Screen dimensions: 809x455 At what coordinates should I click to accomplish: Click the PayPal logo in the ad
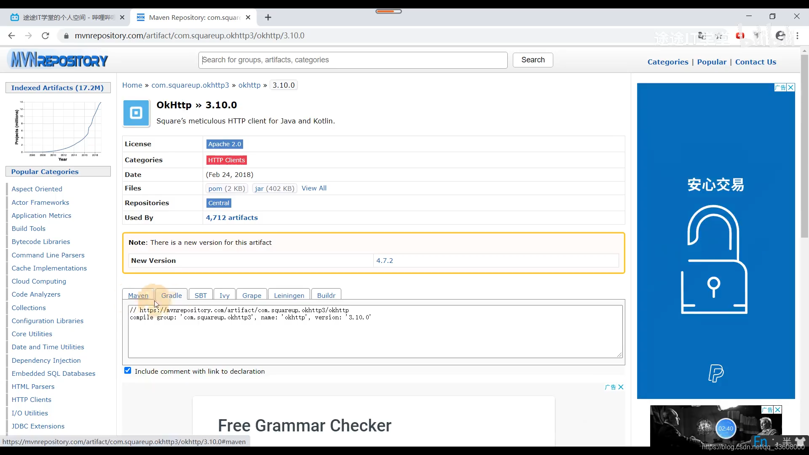point(715,373)
